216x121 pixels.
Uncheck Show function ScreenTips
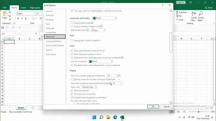(72, 94)
